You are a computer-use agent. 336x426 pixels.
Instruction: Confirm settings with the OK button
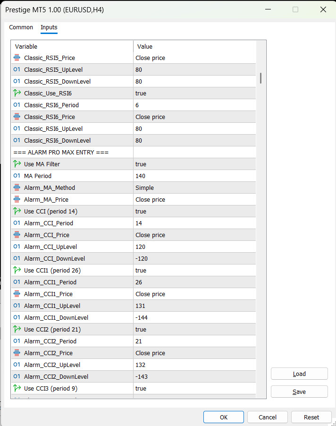click(224, 417)
